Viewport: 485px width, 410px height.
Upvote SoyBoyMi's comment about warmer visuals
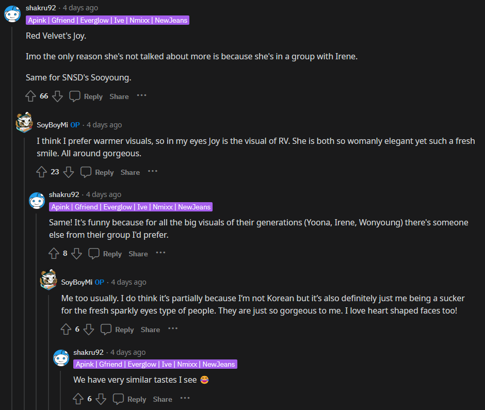(x=42, y=172)
